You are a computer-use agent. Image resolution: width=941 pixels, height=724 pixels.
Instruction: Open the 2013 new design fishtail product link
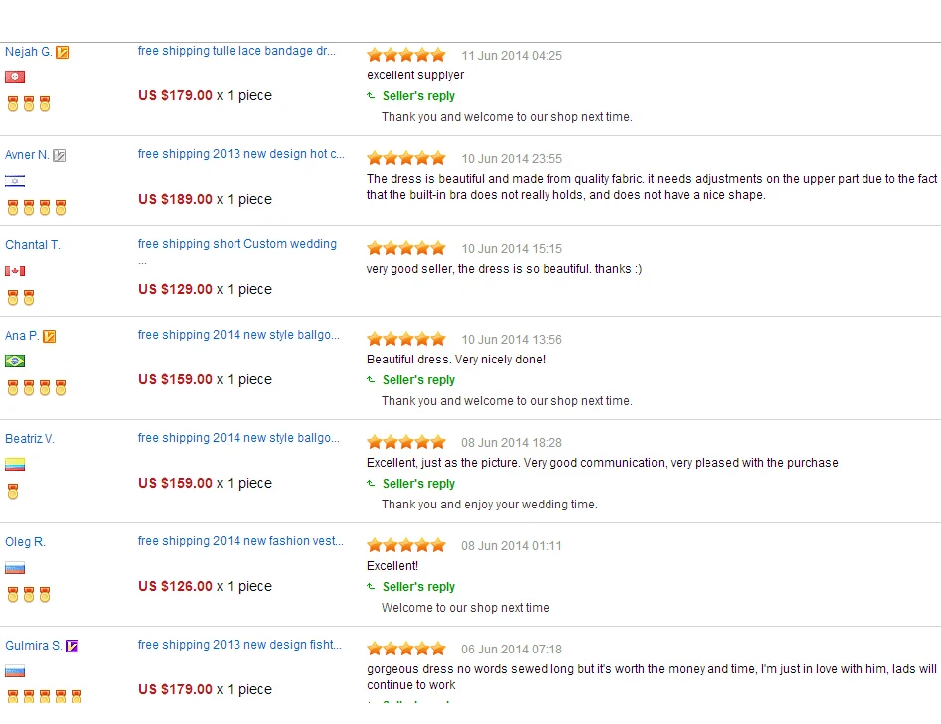[239, 645]
